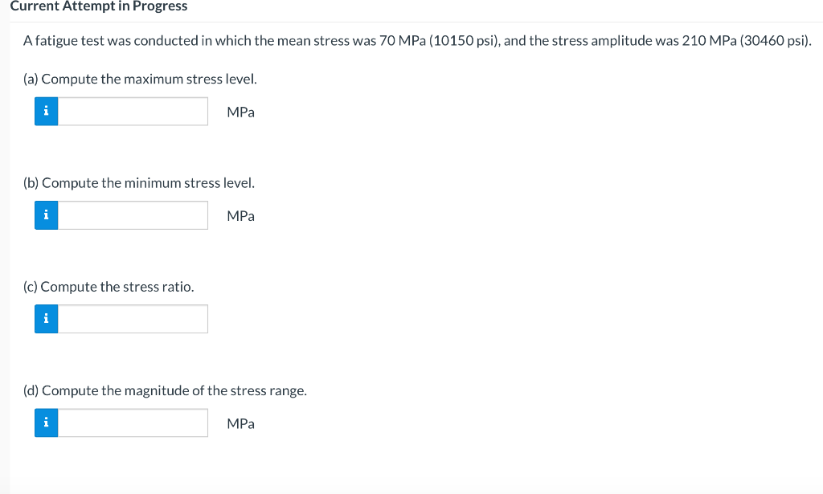
Task: Focus the stress ratio answer box
Action: point(133,319)
